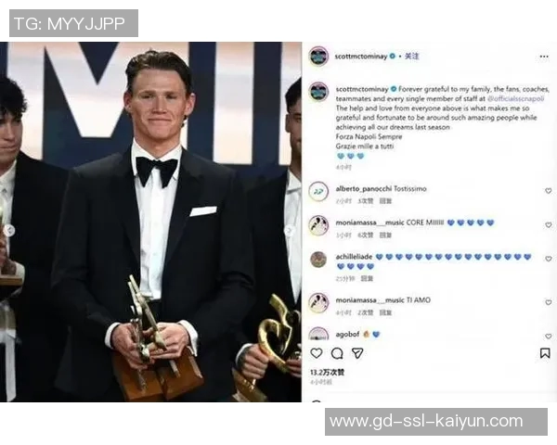Go to previous photo with left carousel arrow
The height and width of the screenshot is (445, 557).
pyautogui.click(x=9, y=231)
